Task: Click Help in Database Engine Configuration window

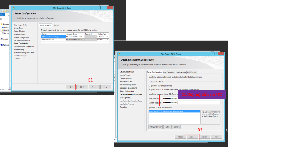Action: (x=216, y=137)
